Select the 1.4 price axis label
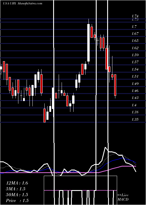This screenshot has width=146, height=205. point(134,105)
